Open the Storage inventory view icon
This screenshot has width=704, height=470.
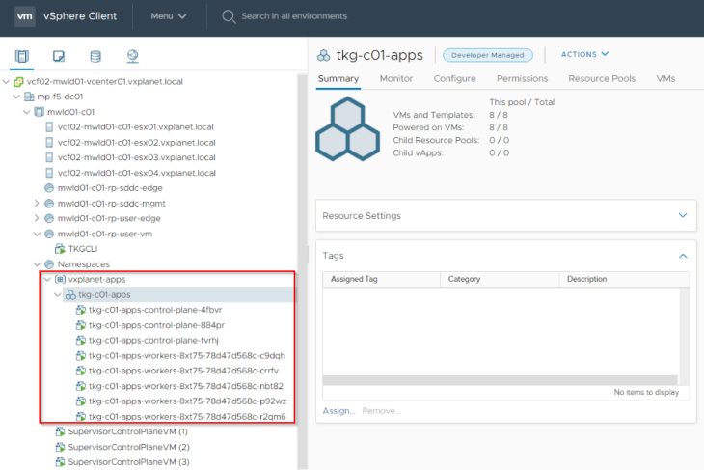pos(95,56)
